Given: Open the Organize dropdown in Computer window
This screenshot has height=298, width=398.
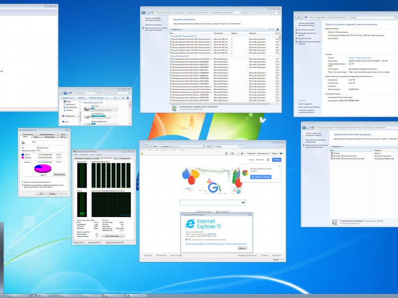Looking at the screenshot, I should click(x=68, y=98).
